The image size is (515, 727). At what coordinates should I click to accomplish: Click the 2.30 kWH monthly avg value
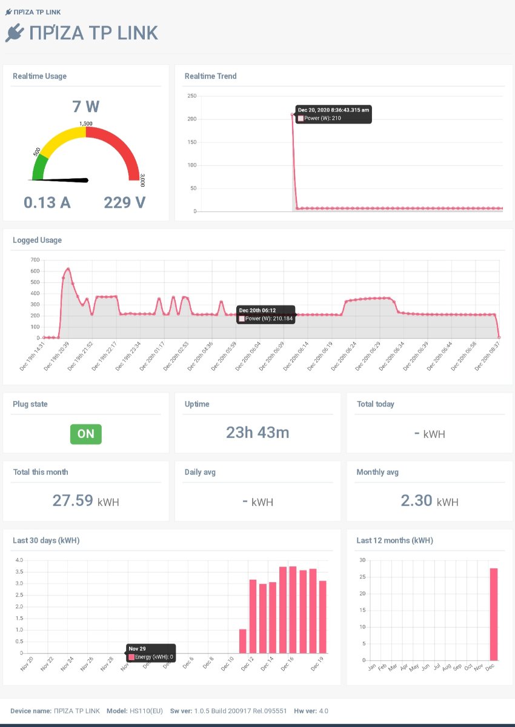(430, 500)
